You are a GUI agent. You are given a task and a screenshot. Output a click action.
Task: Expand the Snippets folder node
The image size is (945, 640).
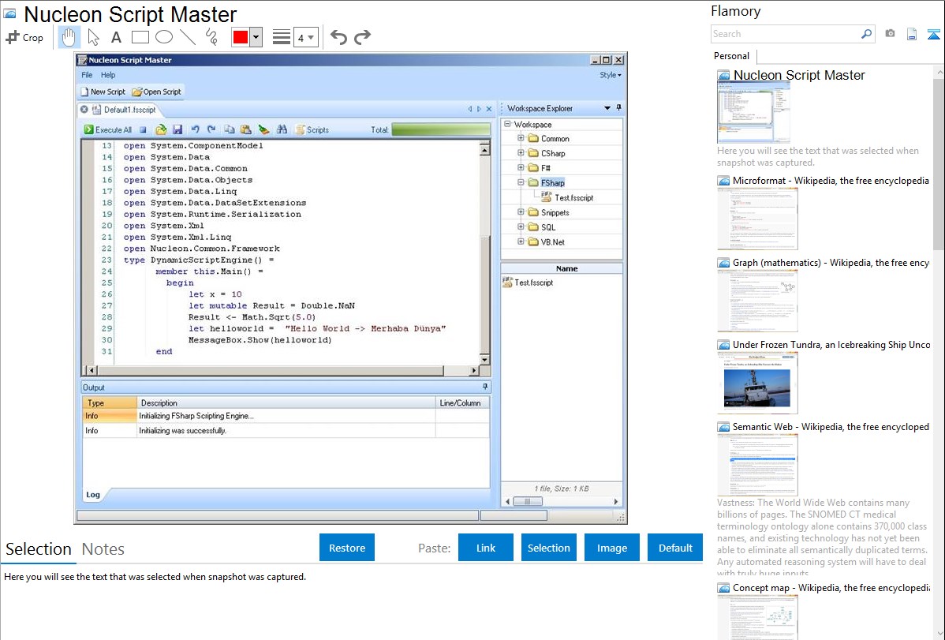click(521, 212)
